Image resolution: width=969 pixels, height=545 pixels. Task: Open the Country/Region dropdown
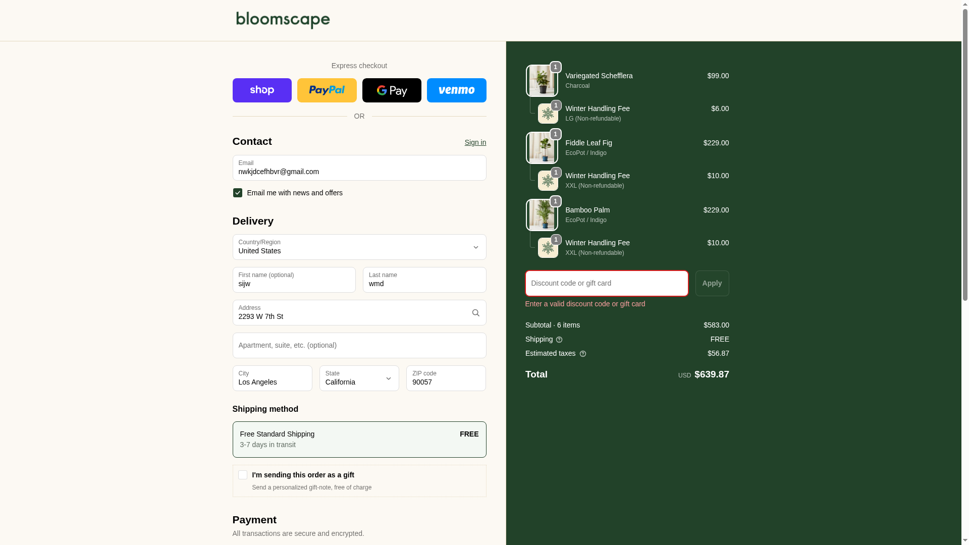(359, 247)
